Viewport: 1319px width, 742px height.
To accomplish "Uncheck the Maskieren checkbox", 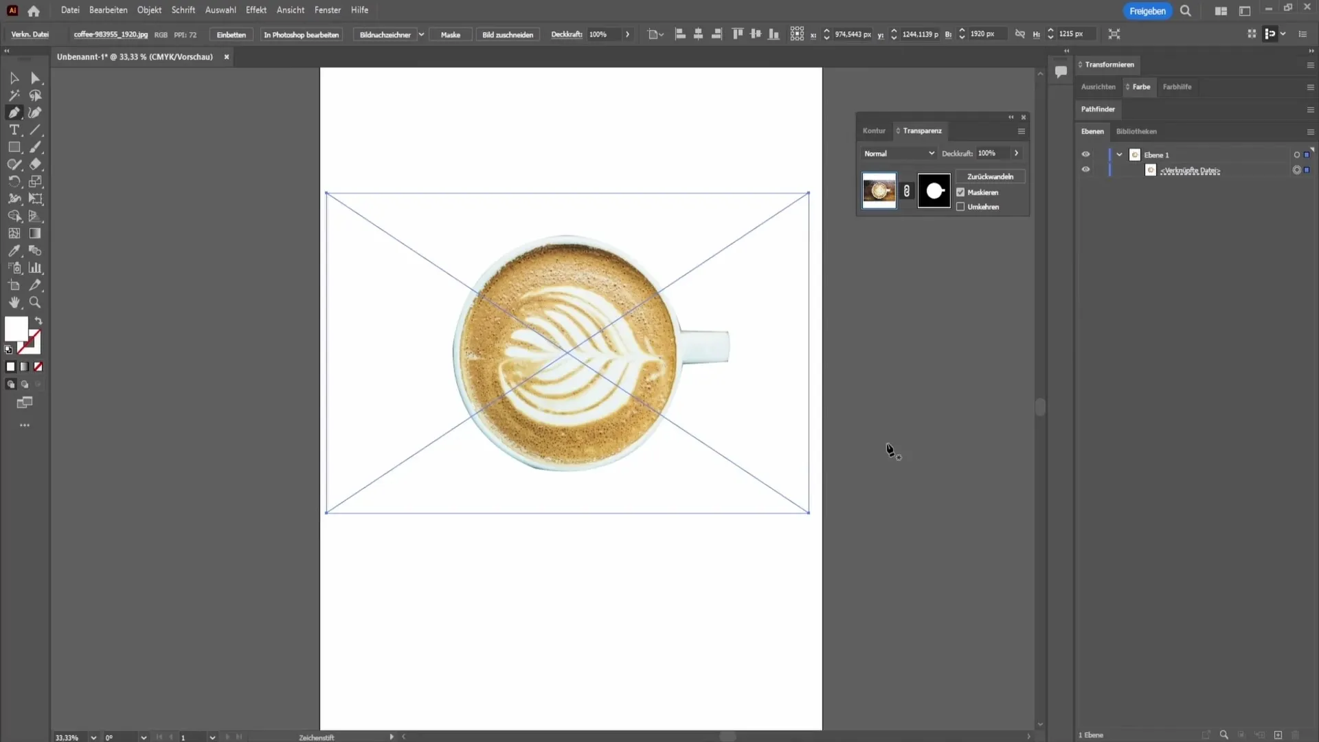I will pyautogui.click(x=960, y=192).
